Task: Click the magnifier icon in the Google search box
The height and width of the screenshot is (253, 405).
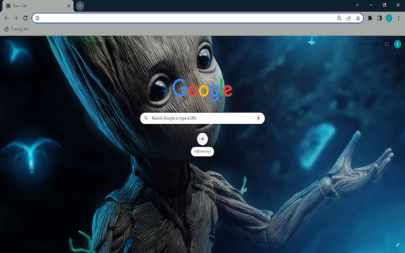Action: 146,118
